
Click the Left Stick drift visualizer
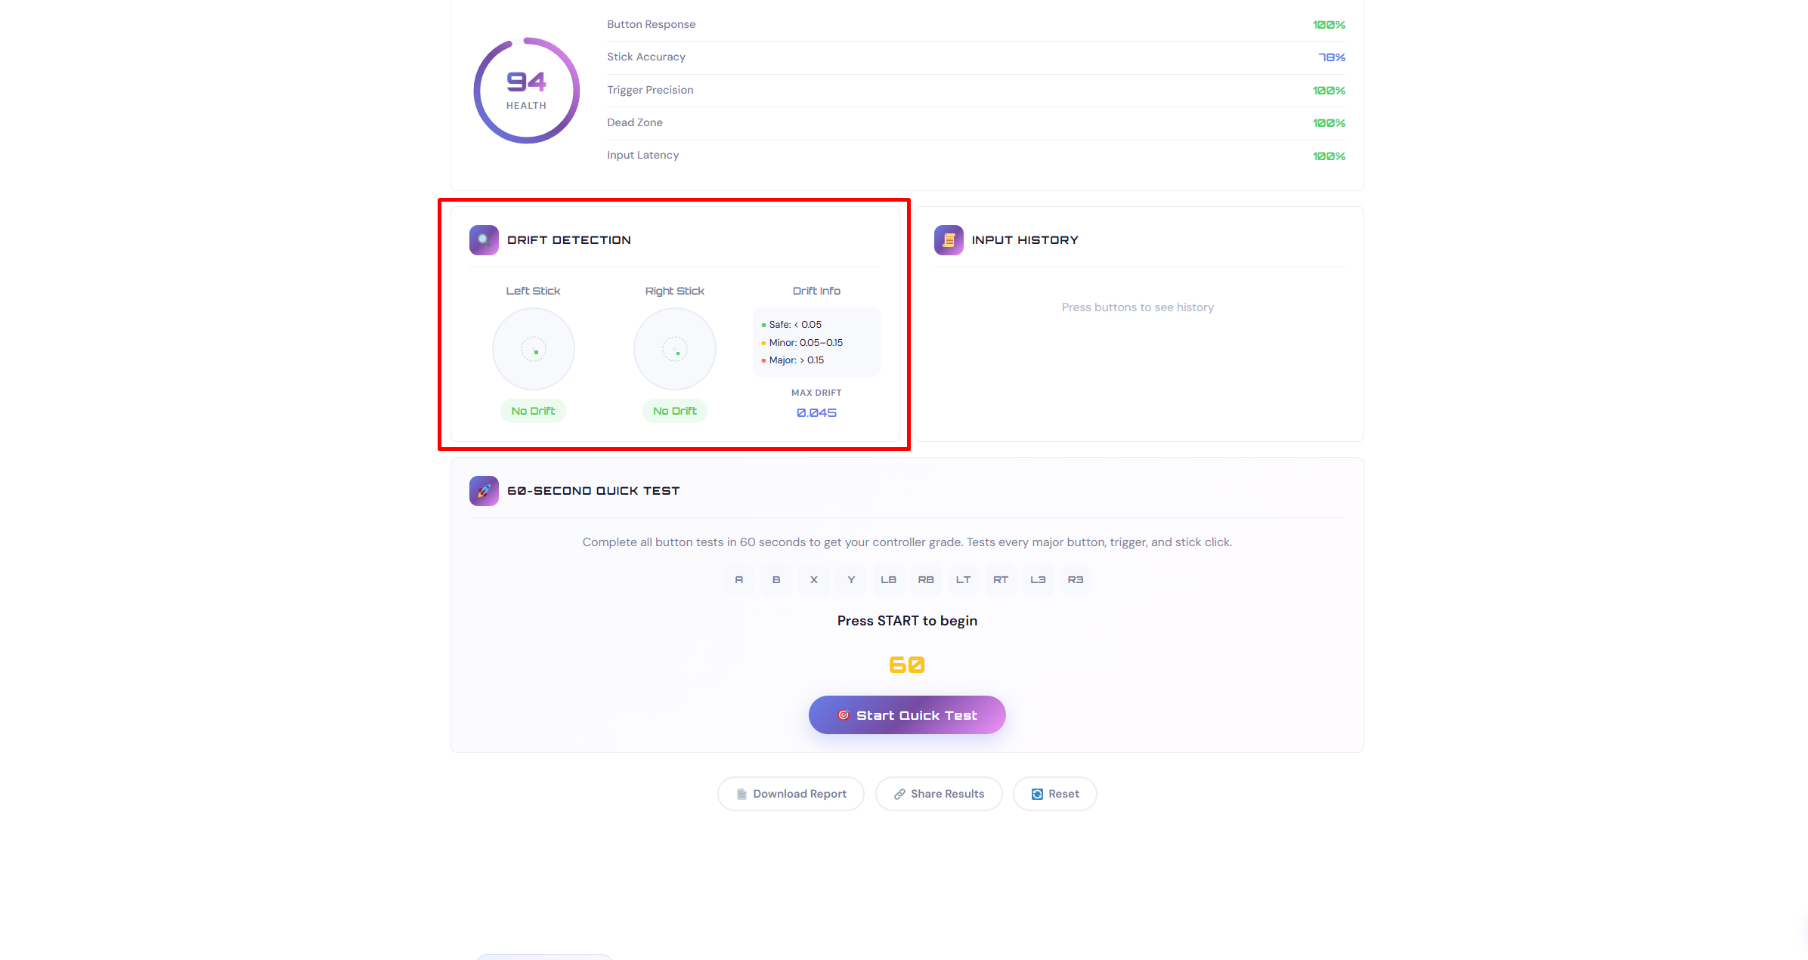click(x=534, y=349)
